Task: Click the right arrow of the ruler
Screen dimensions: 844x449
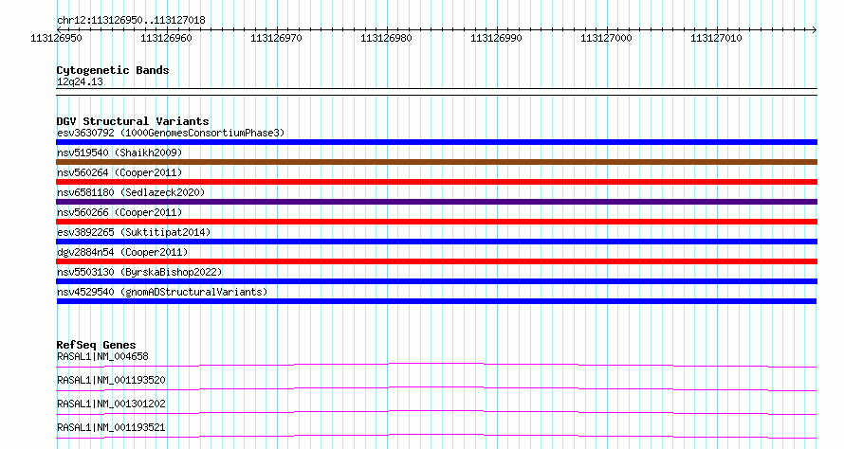Action: pyautogui.click(x=815, y=29)
